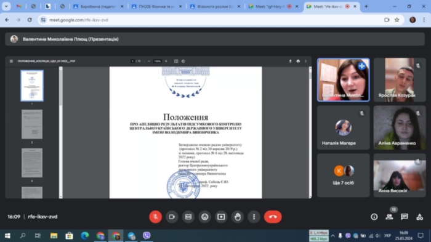Click Наталія Магера participant tile
431x242 pixels.
tap(344, 127)
